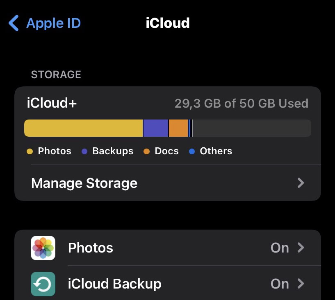This screenshot has width=335, height=300.
Task: Click the orange Docs segment of the storage bar
Action: coord(178,128)
